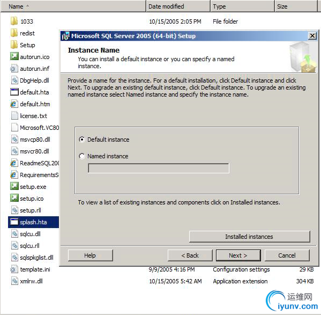This screenshot has width=321, height=315.
Task: Click the Setup folder icon
Action: 14,45
